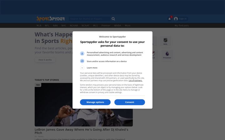Open the NBA nav item
This screenshot has width=225, height=140.
[x=55, y=26]
